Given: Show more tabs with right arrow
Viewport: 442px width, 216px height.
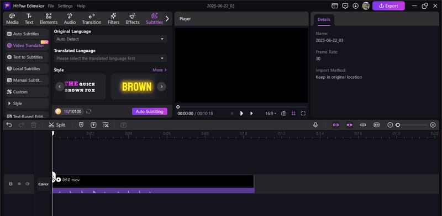Looking at the screenshot, I should click(167, 19).
